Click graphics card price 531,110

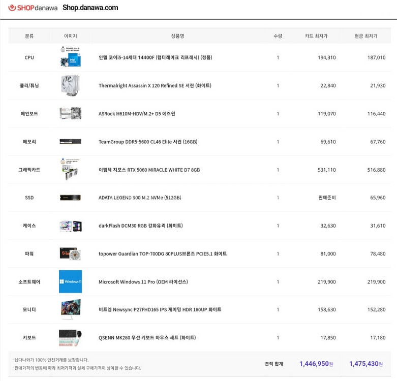[327, 170]
